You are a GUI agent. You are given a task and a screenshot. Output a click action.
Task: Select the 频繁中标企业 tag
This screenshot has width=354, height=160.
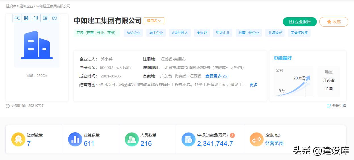point(249,33)
